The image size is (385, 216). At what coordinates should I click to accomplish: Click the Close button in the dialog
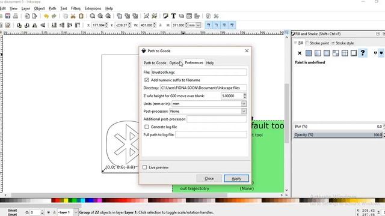[209, 179]
